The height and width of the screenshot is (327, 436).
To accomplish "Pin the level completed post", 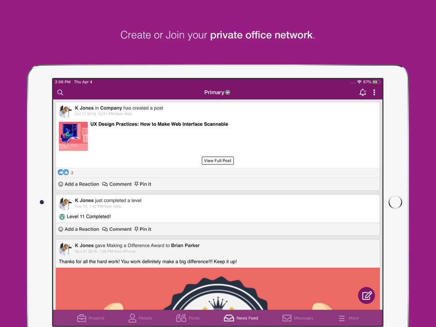I will pyautogui.click(x=143, y=229).
